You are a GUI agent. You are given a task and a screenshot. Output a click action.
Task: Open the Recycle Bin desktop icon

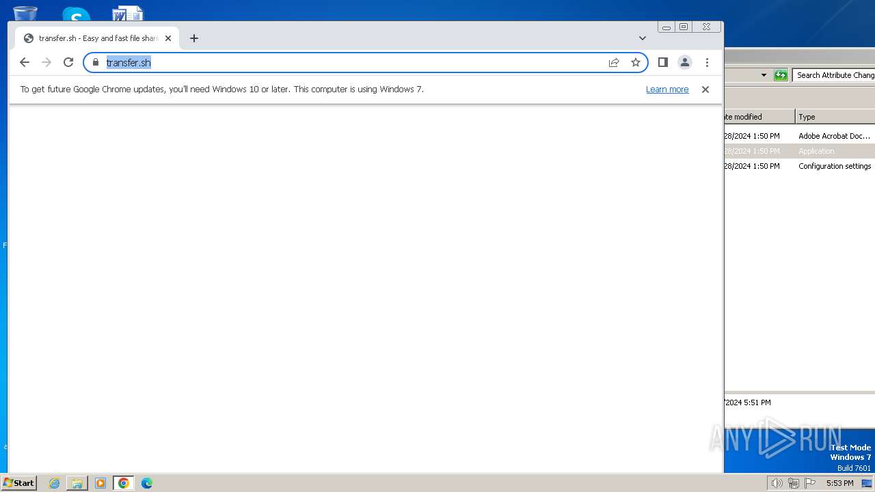tap(25, 13)
